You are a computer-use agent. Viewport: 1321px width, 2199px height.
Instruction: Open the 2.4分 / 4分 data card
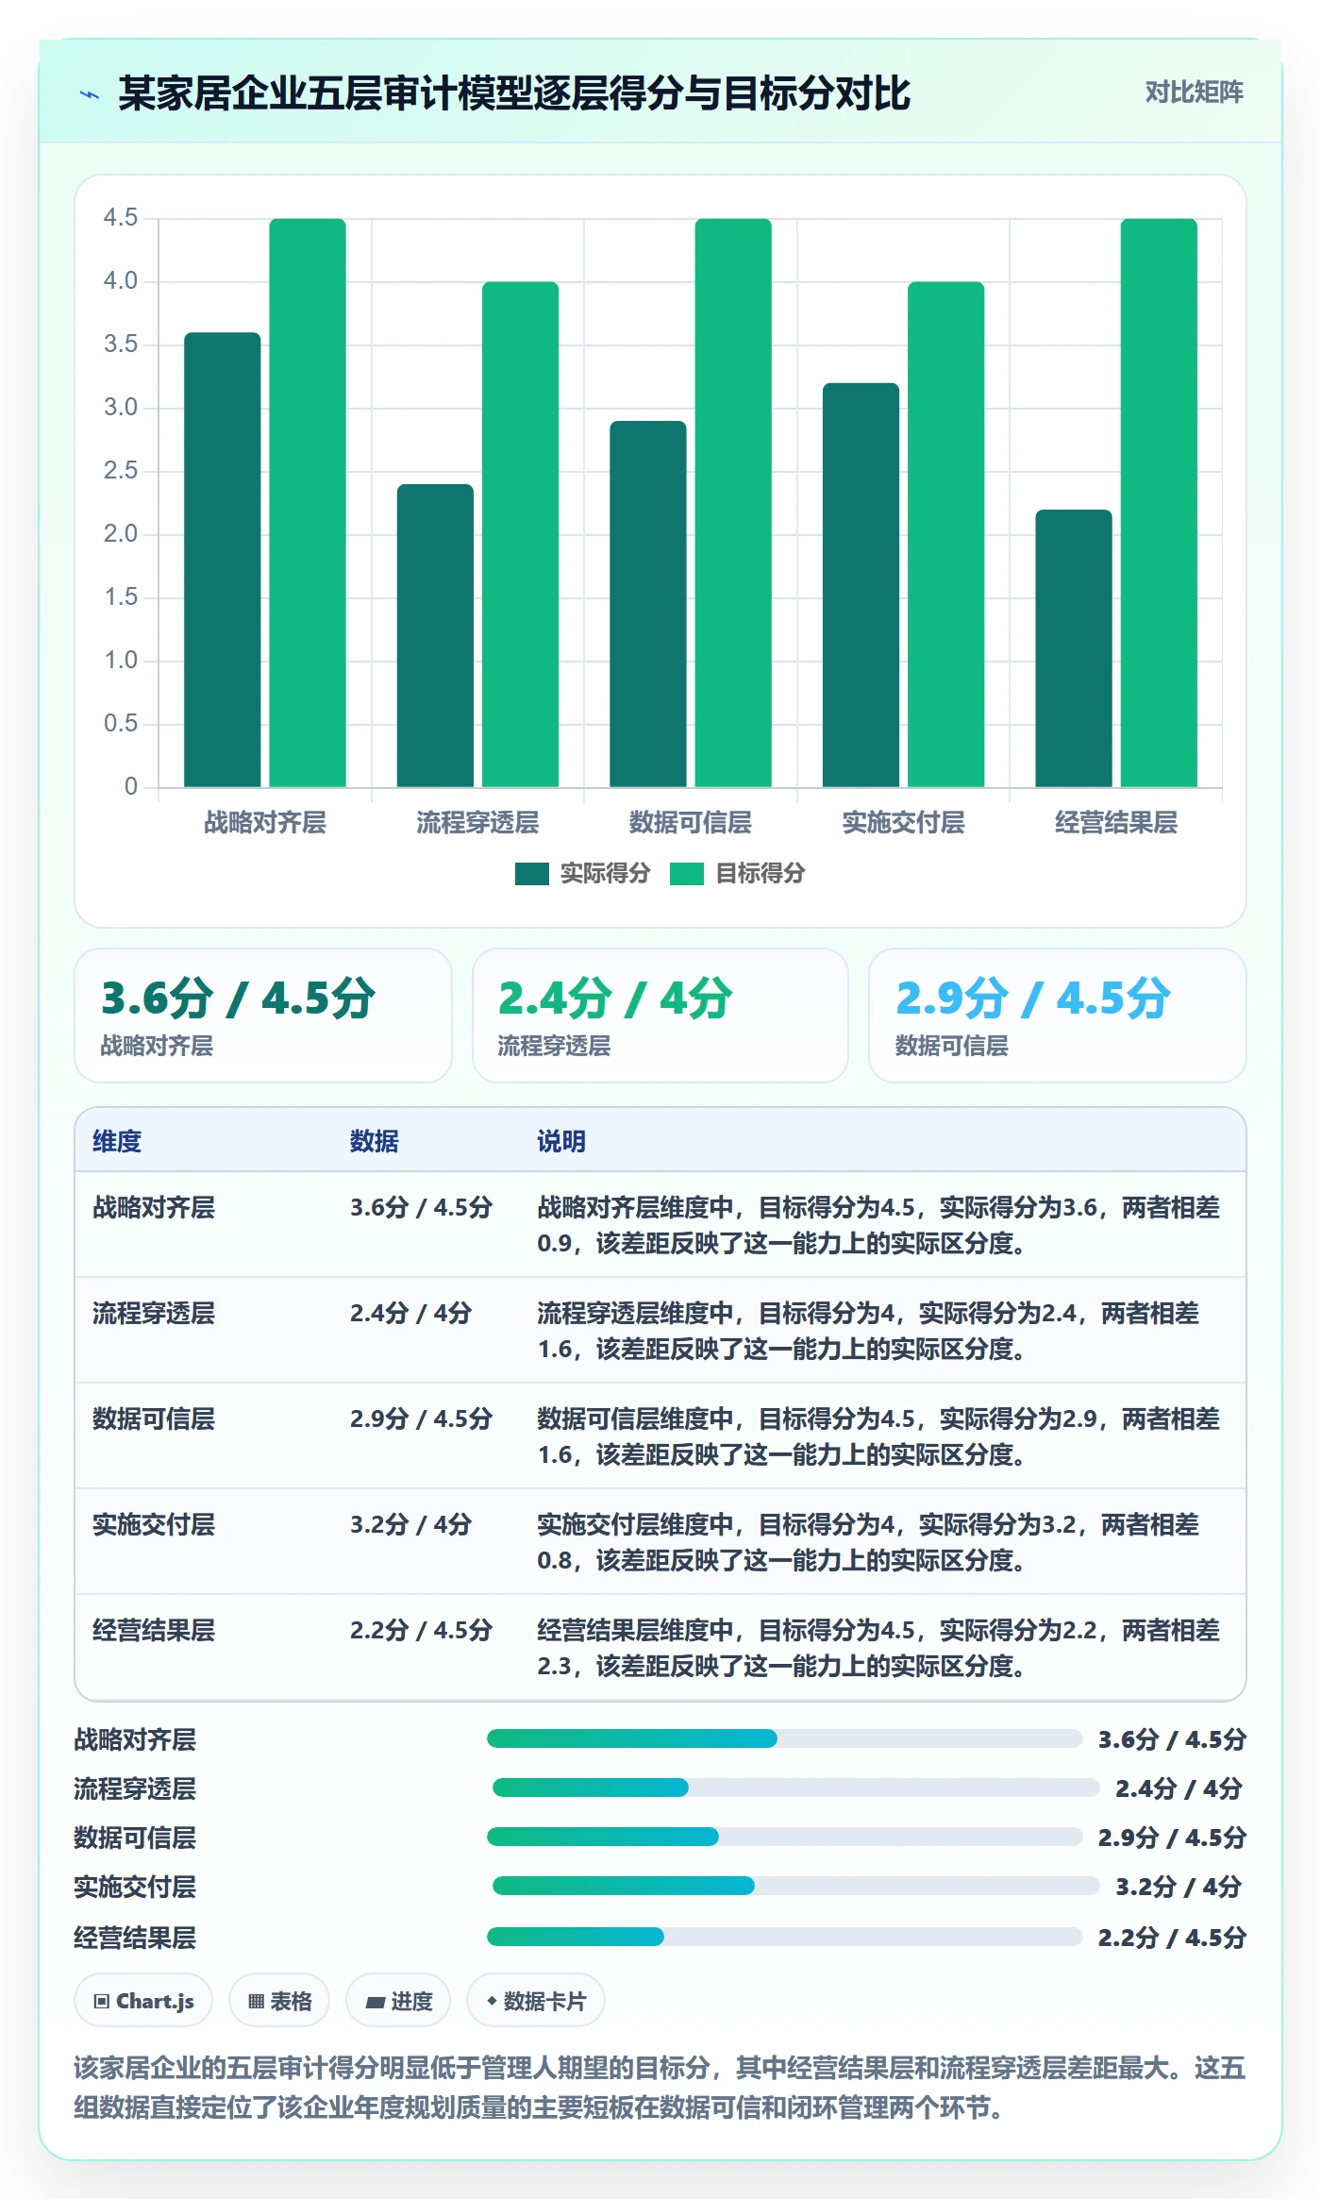(x=660, y=1016)
